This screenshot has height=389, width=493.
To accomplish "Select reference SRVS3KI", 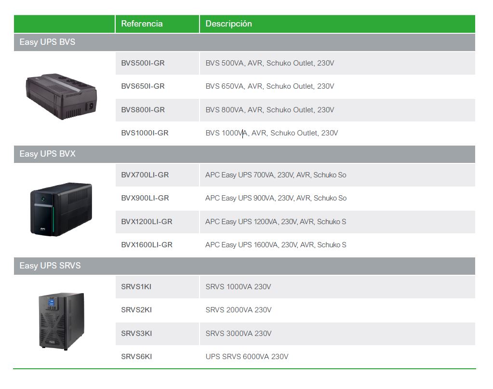I will coord(136,334).
